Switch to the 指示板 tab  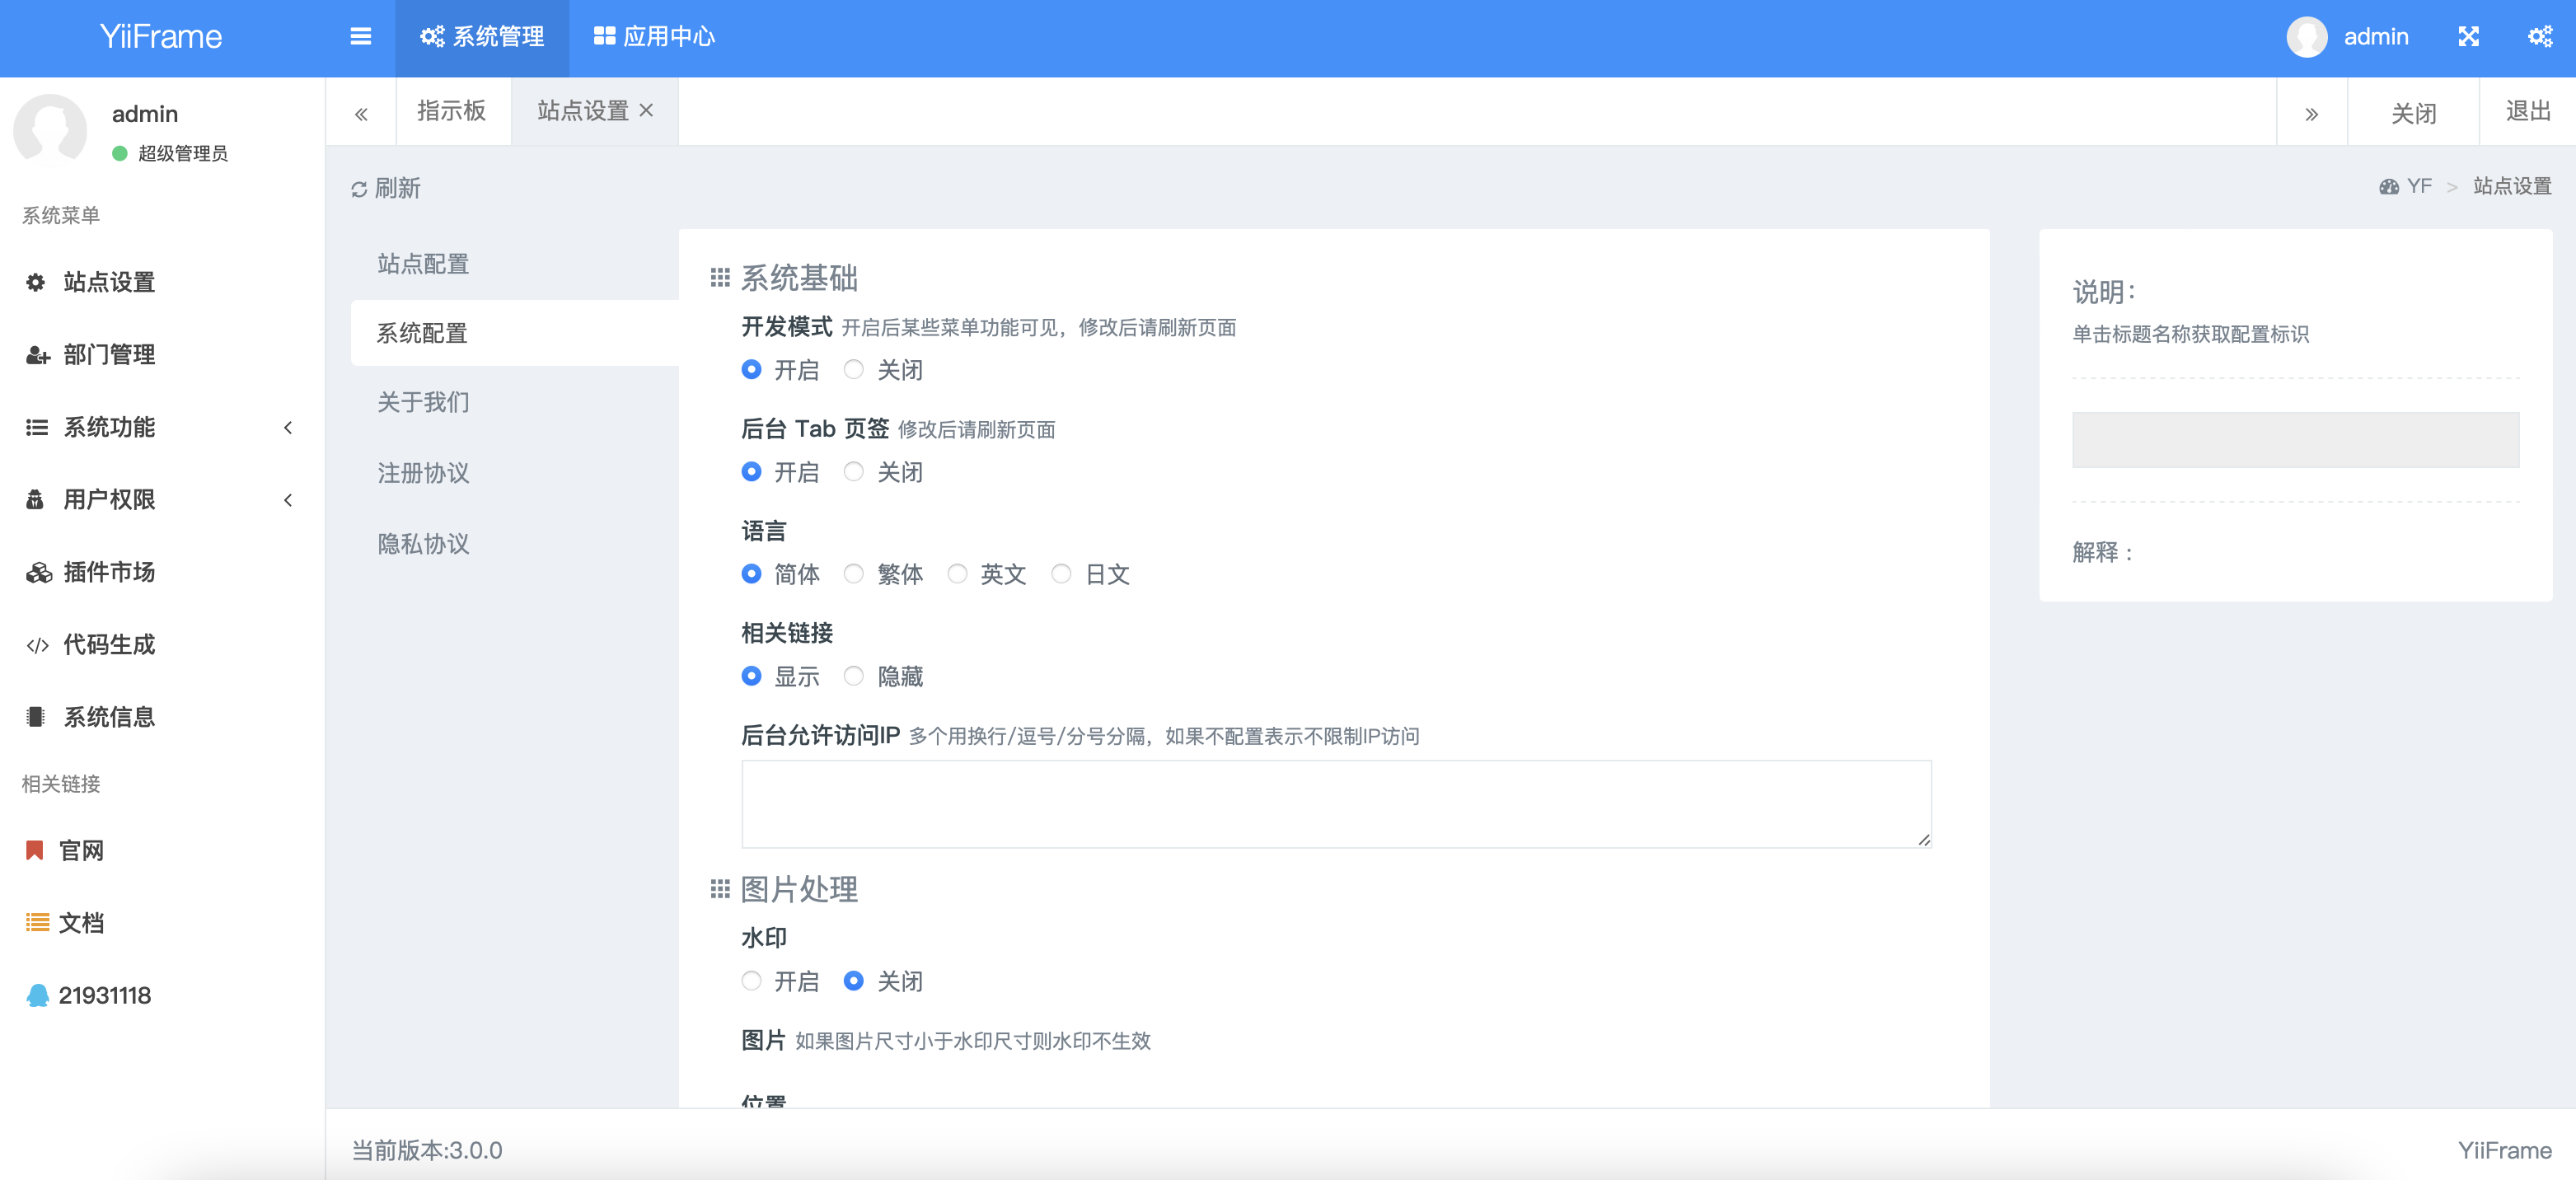pyautogui.click(x=451, y=111)
